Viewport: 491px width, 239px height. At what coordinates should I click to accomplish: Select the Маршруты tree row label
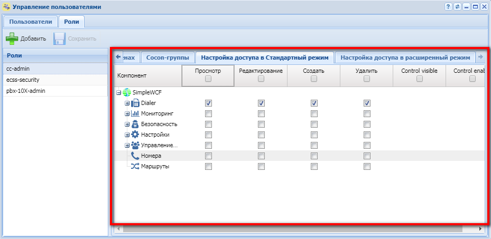[x=155, y=167]
